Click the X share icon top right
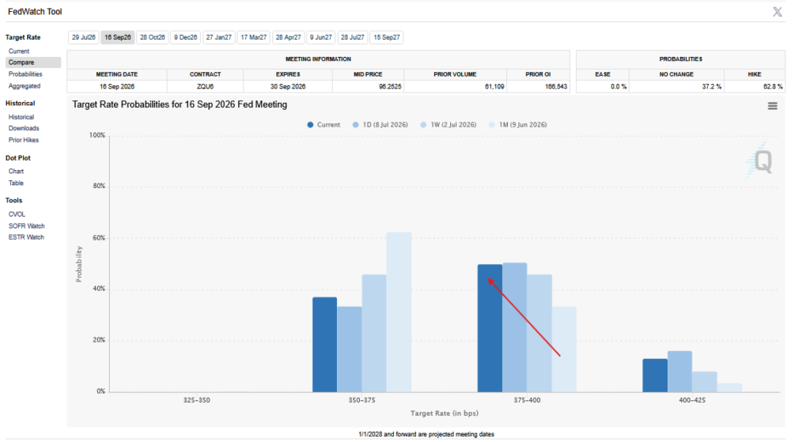Viewport: 810px width, 442px height. (777, 12)
